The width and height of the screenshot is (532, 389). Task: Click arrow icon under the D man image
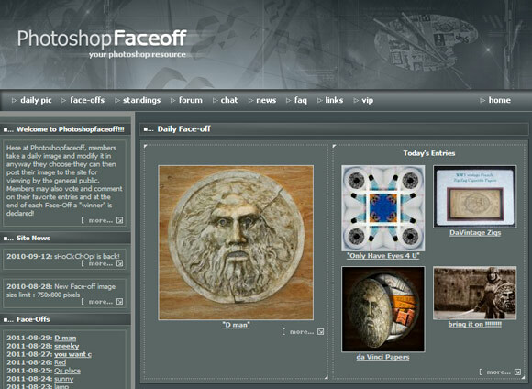pos(321,331)
